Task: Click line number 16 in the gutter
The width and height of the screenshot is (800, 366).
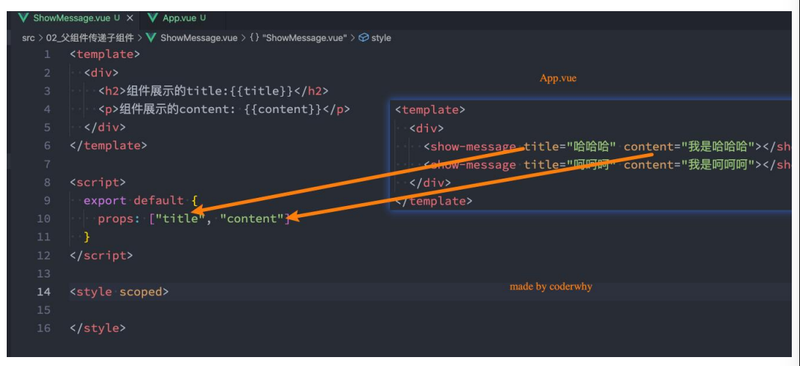Action: point(44,328)
